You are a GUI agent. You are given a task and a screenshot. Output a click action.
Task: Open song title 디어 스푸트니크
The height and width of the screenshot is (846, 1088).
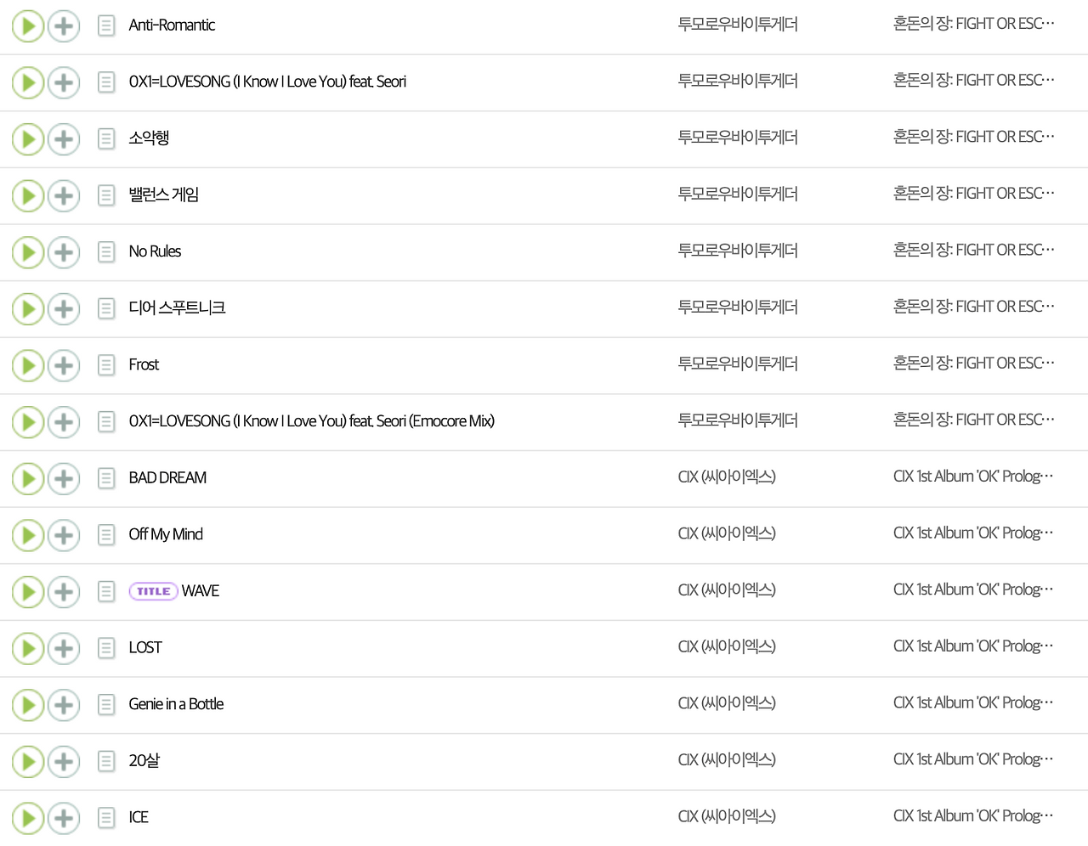pyautogui.click(x=177, y=307)
